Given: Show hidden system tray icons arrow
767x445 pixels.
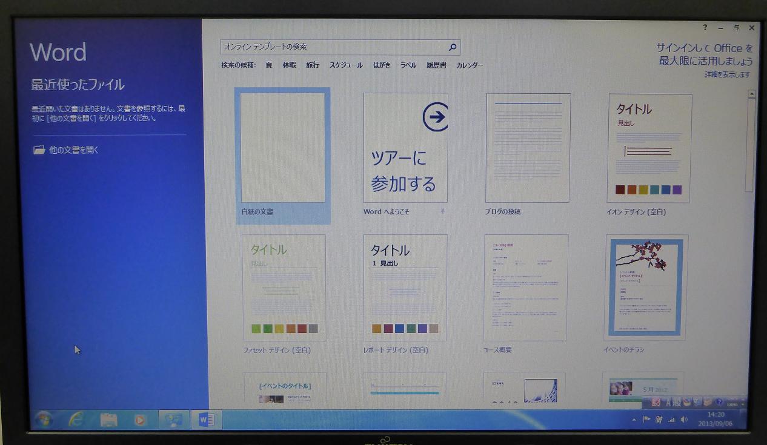Looking at the screenshot, I should (x=634, y=420).
